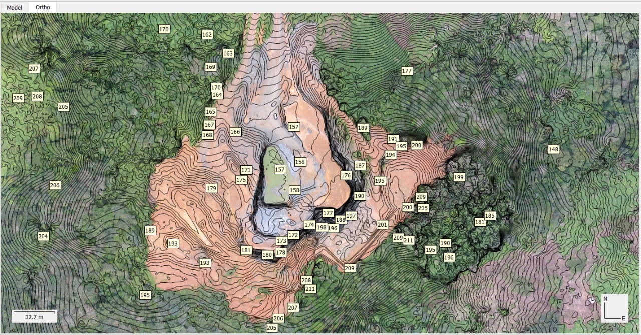
Task: Click the 32.7 m scale bar
Action: [34, 316]
